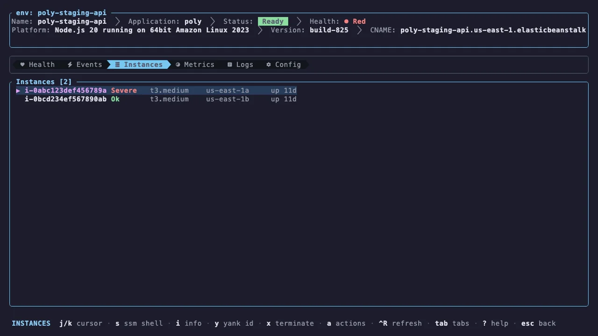Click the 'env: poly-staging-api' panel title
The width and height of the screenshot is (598, 336).
pos(61,13)
